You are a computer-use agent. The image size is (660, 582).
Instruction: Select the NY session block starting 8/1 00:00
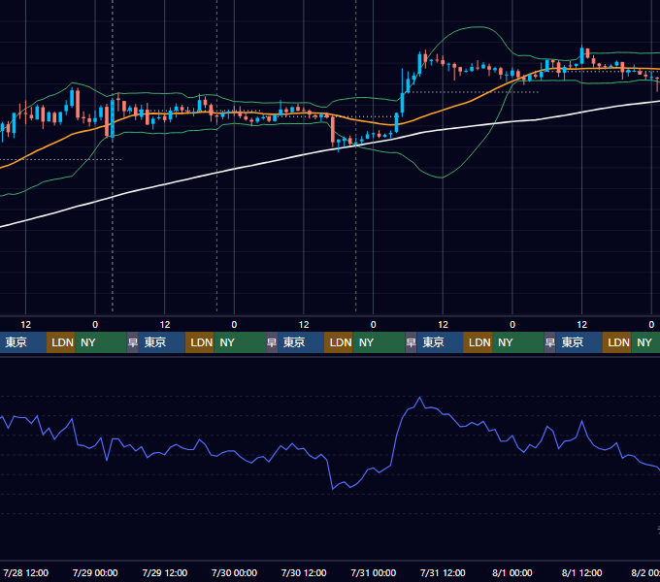click(x=518, y=342)
